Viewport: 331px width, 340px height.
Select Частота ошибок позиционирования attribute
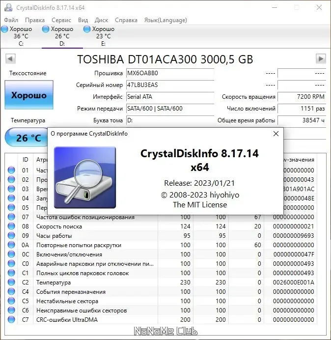(x=85, y=217)
